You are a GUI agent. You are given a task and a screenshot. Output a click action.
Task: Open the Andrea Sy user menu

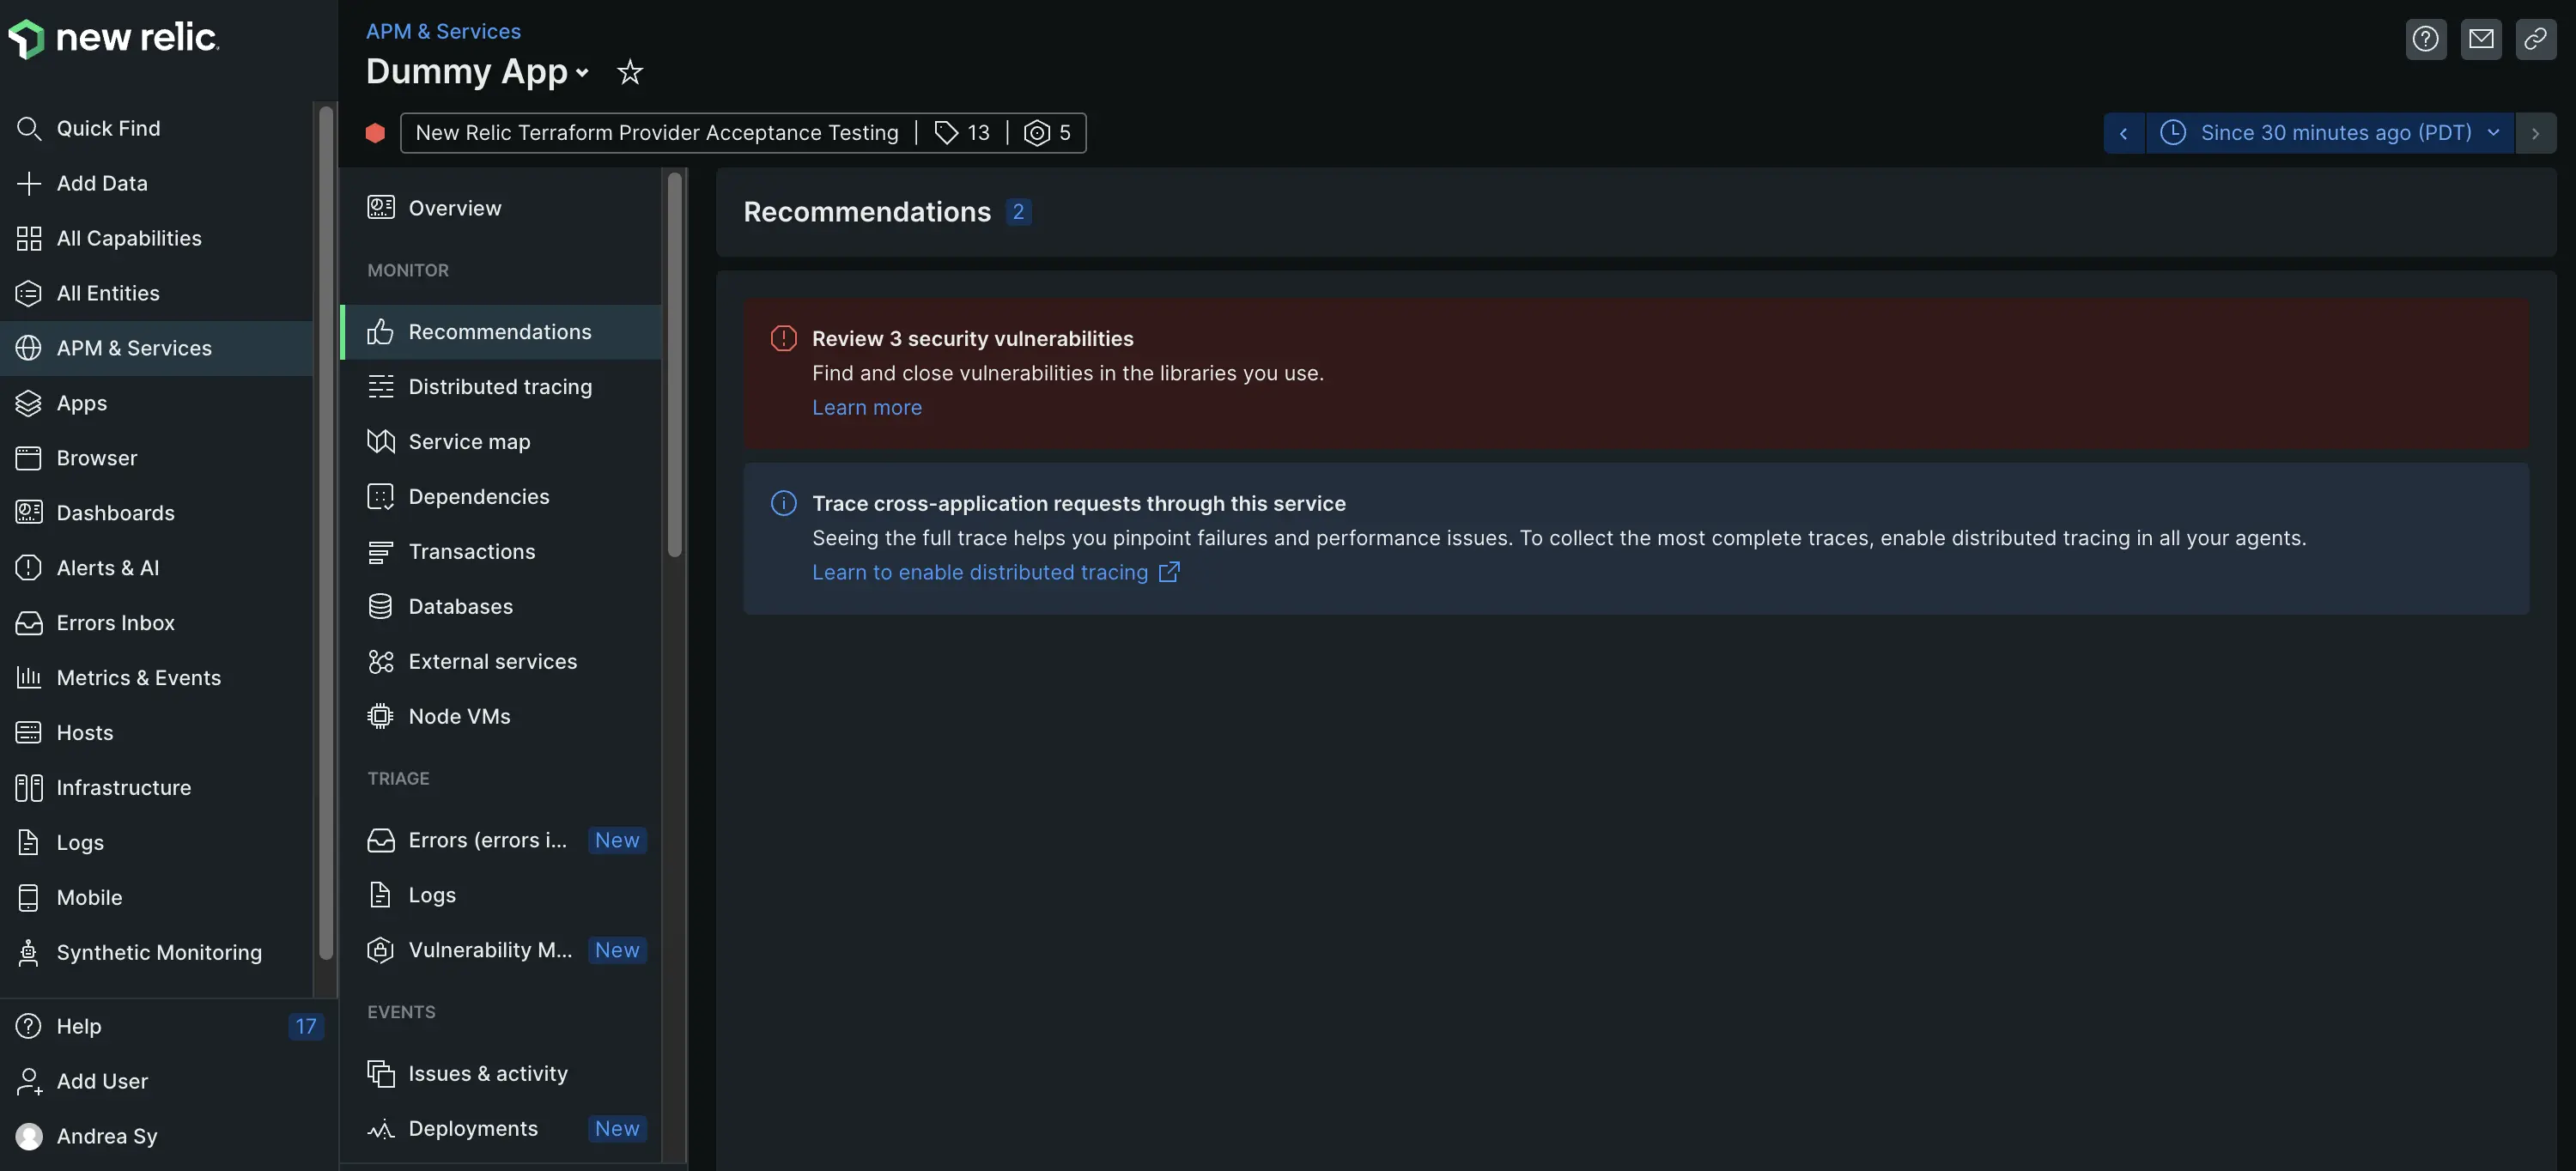106,1136
